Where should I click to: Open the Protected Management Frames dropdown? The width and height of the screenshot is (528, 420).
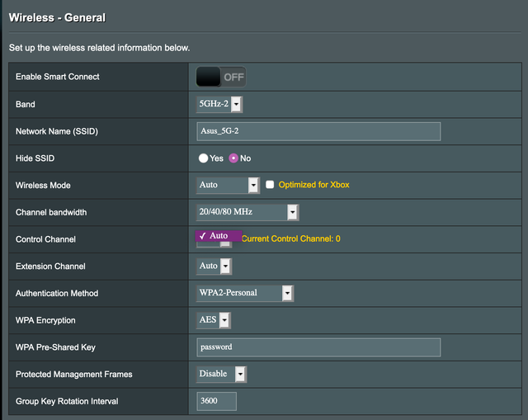tap(221, 374)
